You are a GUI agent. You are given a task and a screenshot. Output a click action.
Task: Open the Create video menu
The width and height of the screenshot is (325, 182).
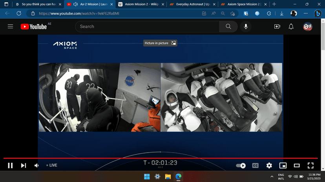coord(277,27)
